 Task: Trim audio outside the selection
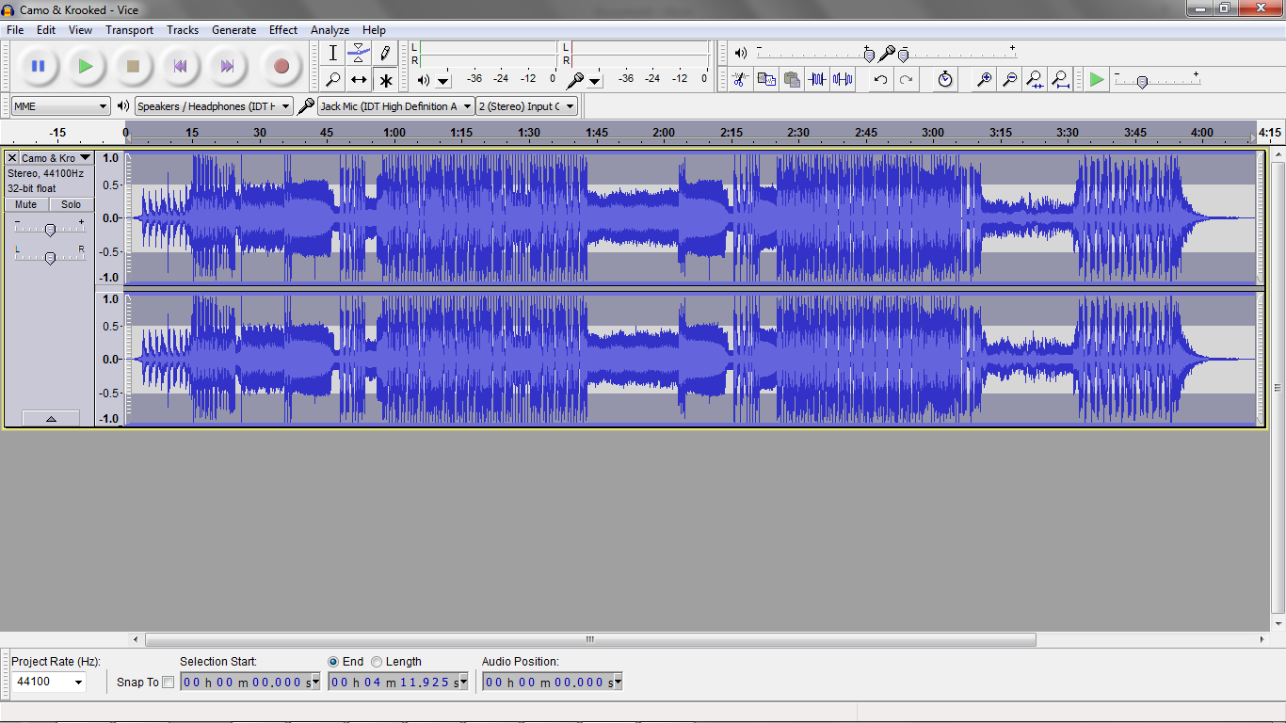(x=818, y=80)
